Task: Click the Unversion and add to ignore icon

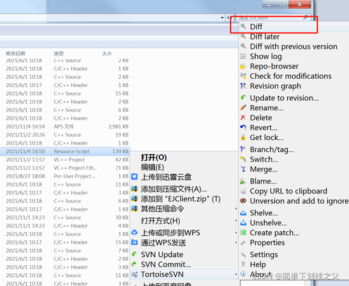Action: (243, 201)
